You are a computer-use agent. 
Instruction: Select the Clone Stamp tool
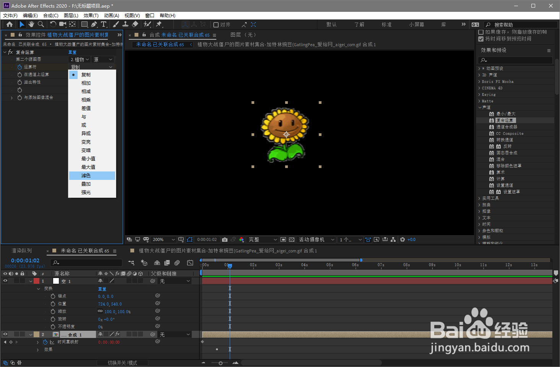tap(125, 24)
